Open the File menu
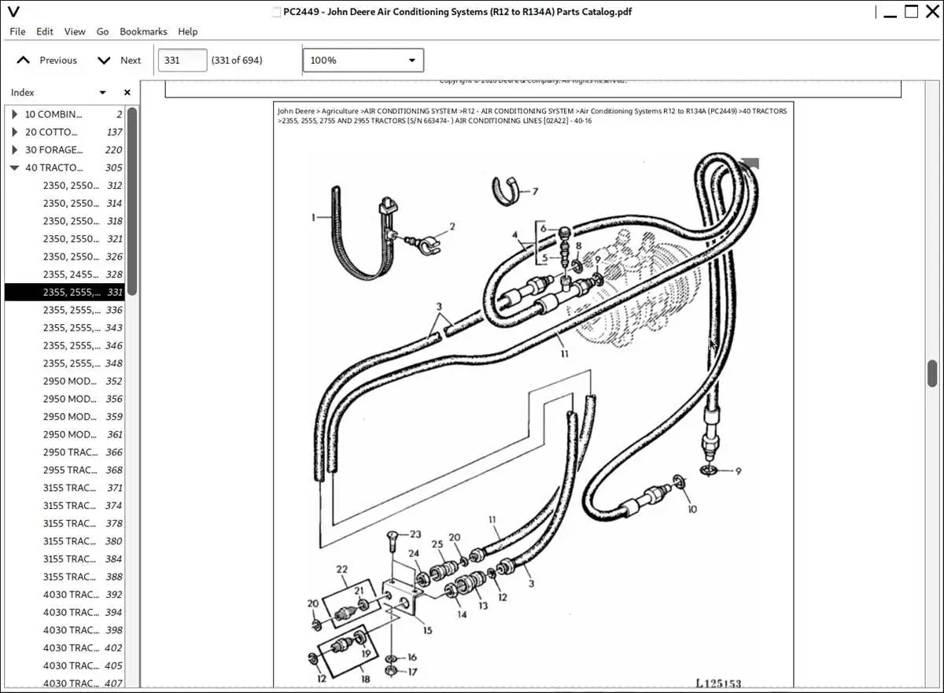Screen dimensions: 944x693 tap(17, 31)
